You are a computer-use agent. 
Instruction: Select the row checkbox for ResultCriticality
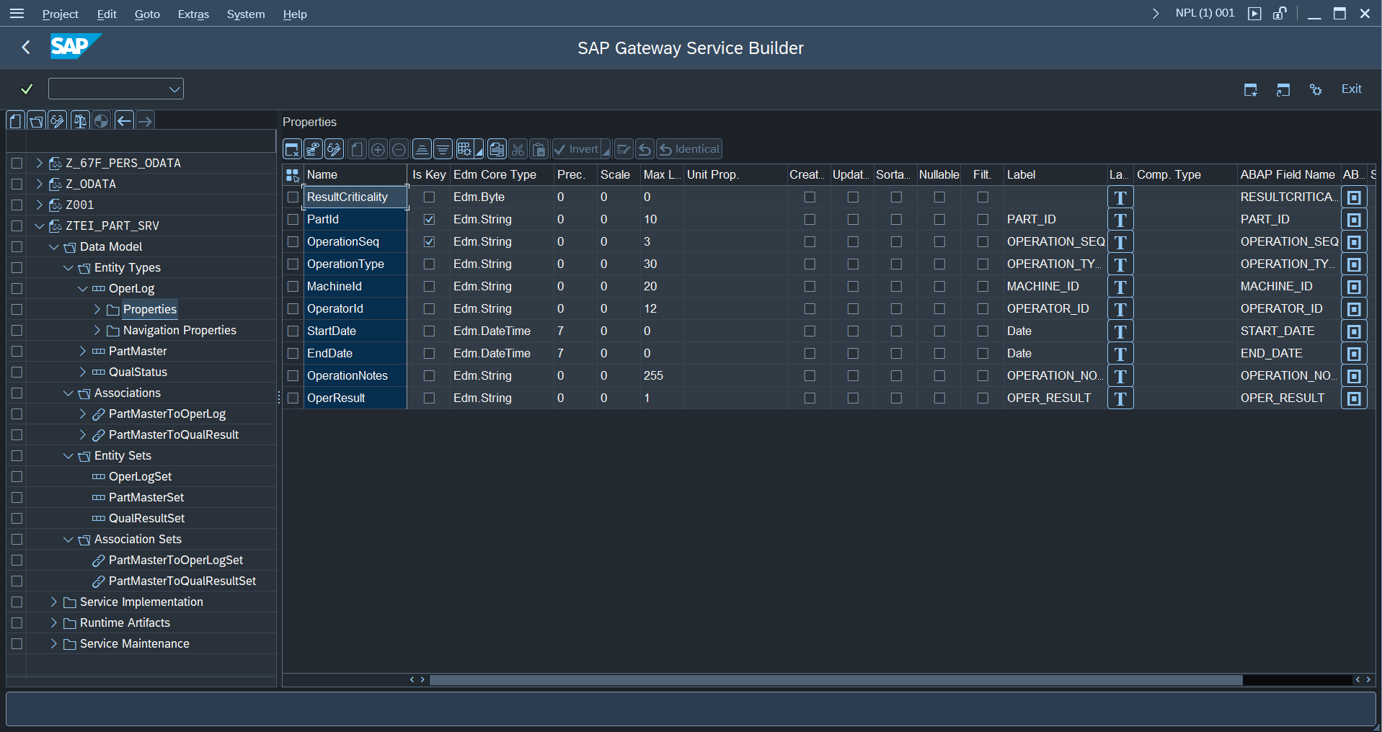coord(293,197)
